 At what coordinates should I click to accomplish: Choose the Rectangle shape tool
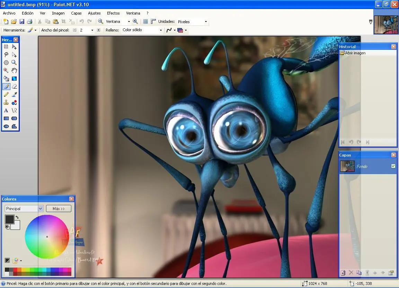(6, 118)
